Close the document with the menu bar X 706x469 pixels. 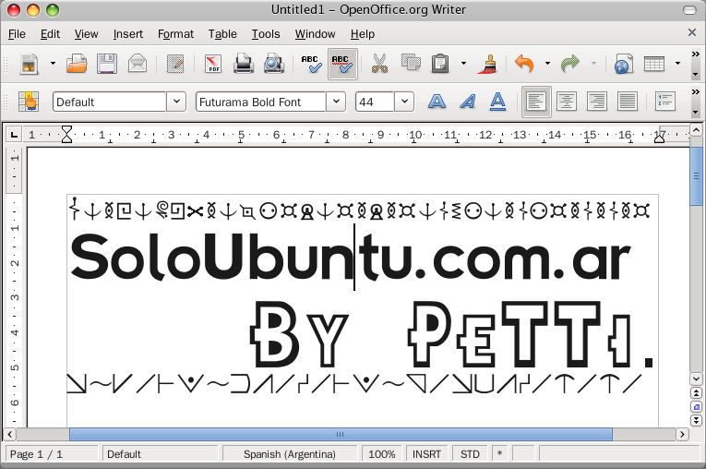pos(692,32)
